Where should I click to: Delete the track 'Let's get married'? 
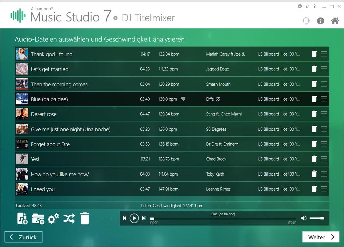coord(314,69)
